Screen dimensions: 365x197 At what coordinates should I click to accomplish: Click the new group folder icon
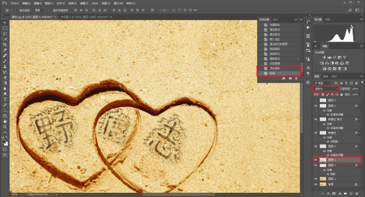(x=345, y=193)
